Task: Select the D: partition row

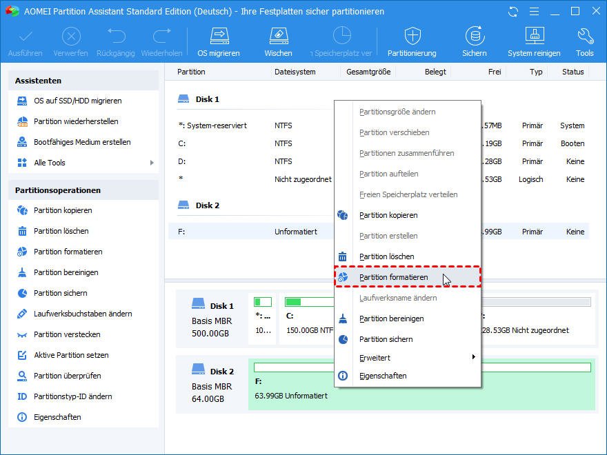Action: (x=379, y=161)
